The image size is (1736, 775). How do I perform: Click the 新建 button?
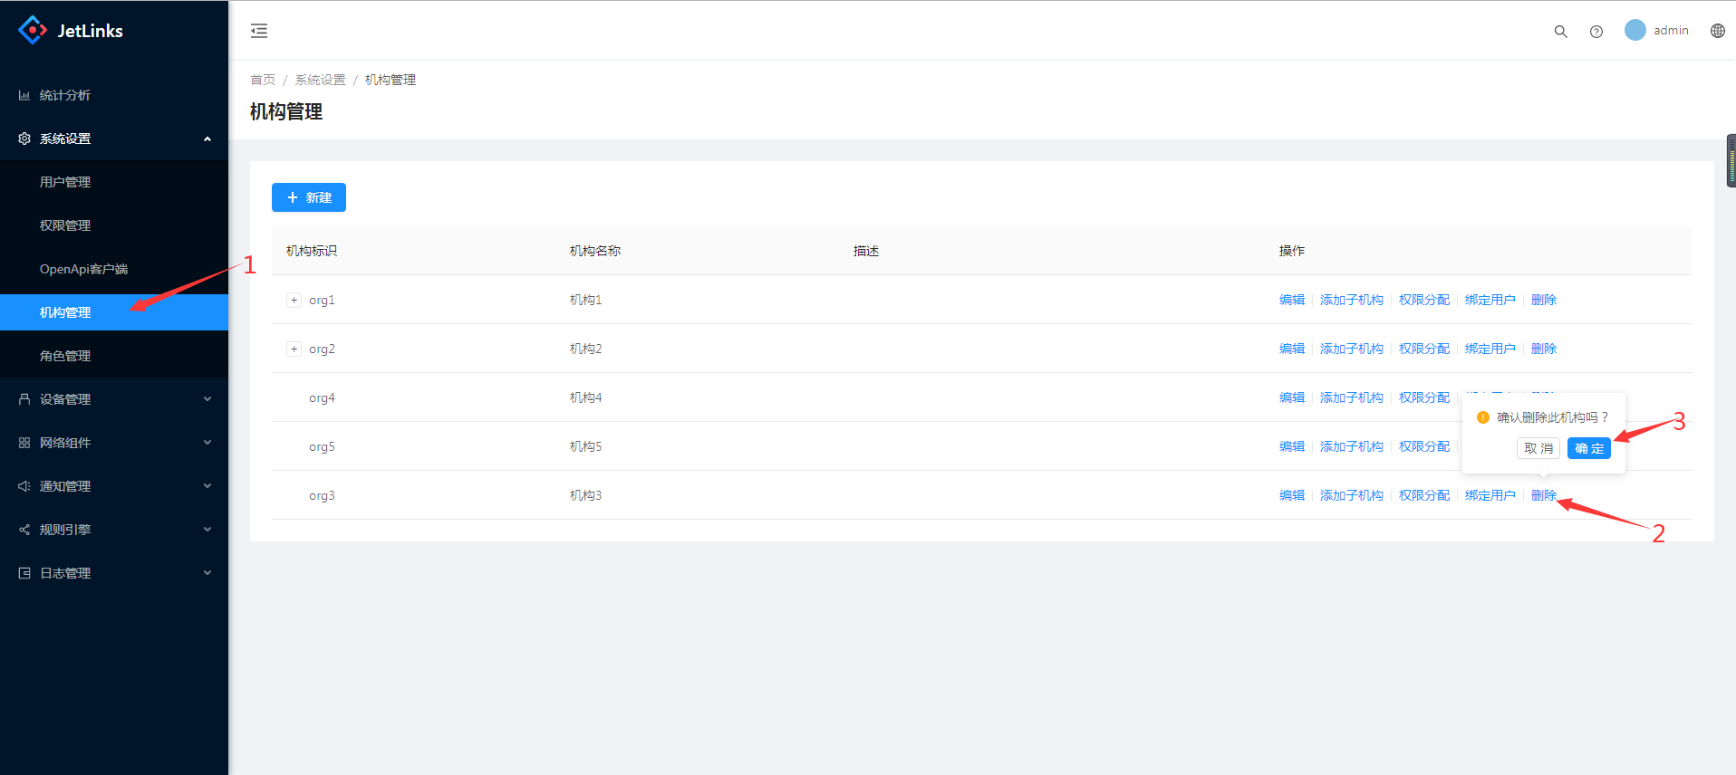[309, 197]
